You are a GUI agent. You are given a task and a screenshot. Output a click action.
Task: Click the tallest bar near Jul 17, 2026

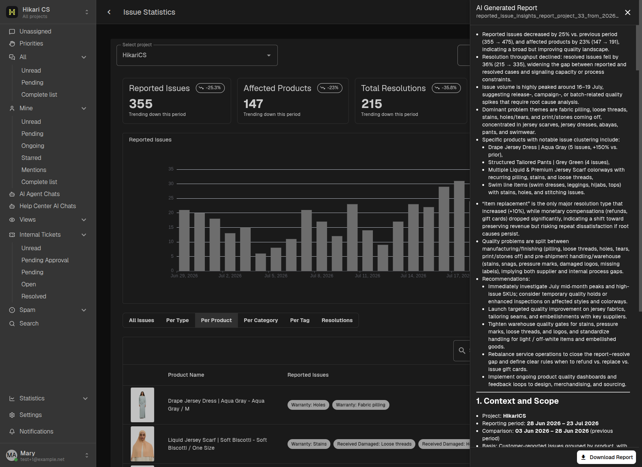pyautogui.click(x=459, y=226)
